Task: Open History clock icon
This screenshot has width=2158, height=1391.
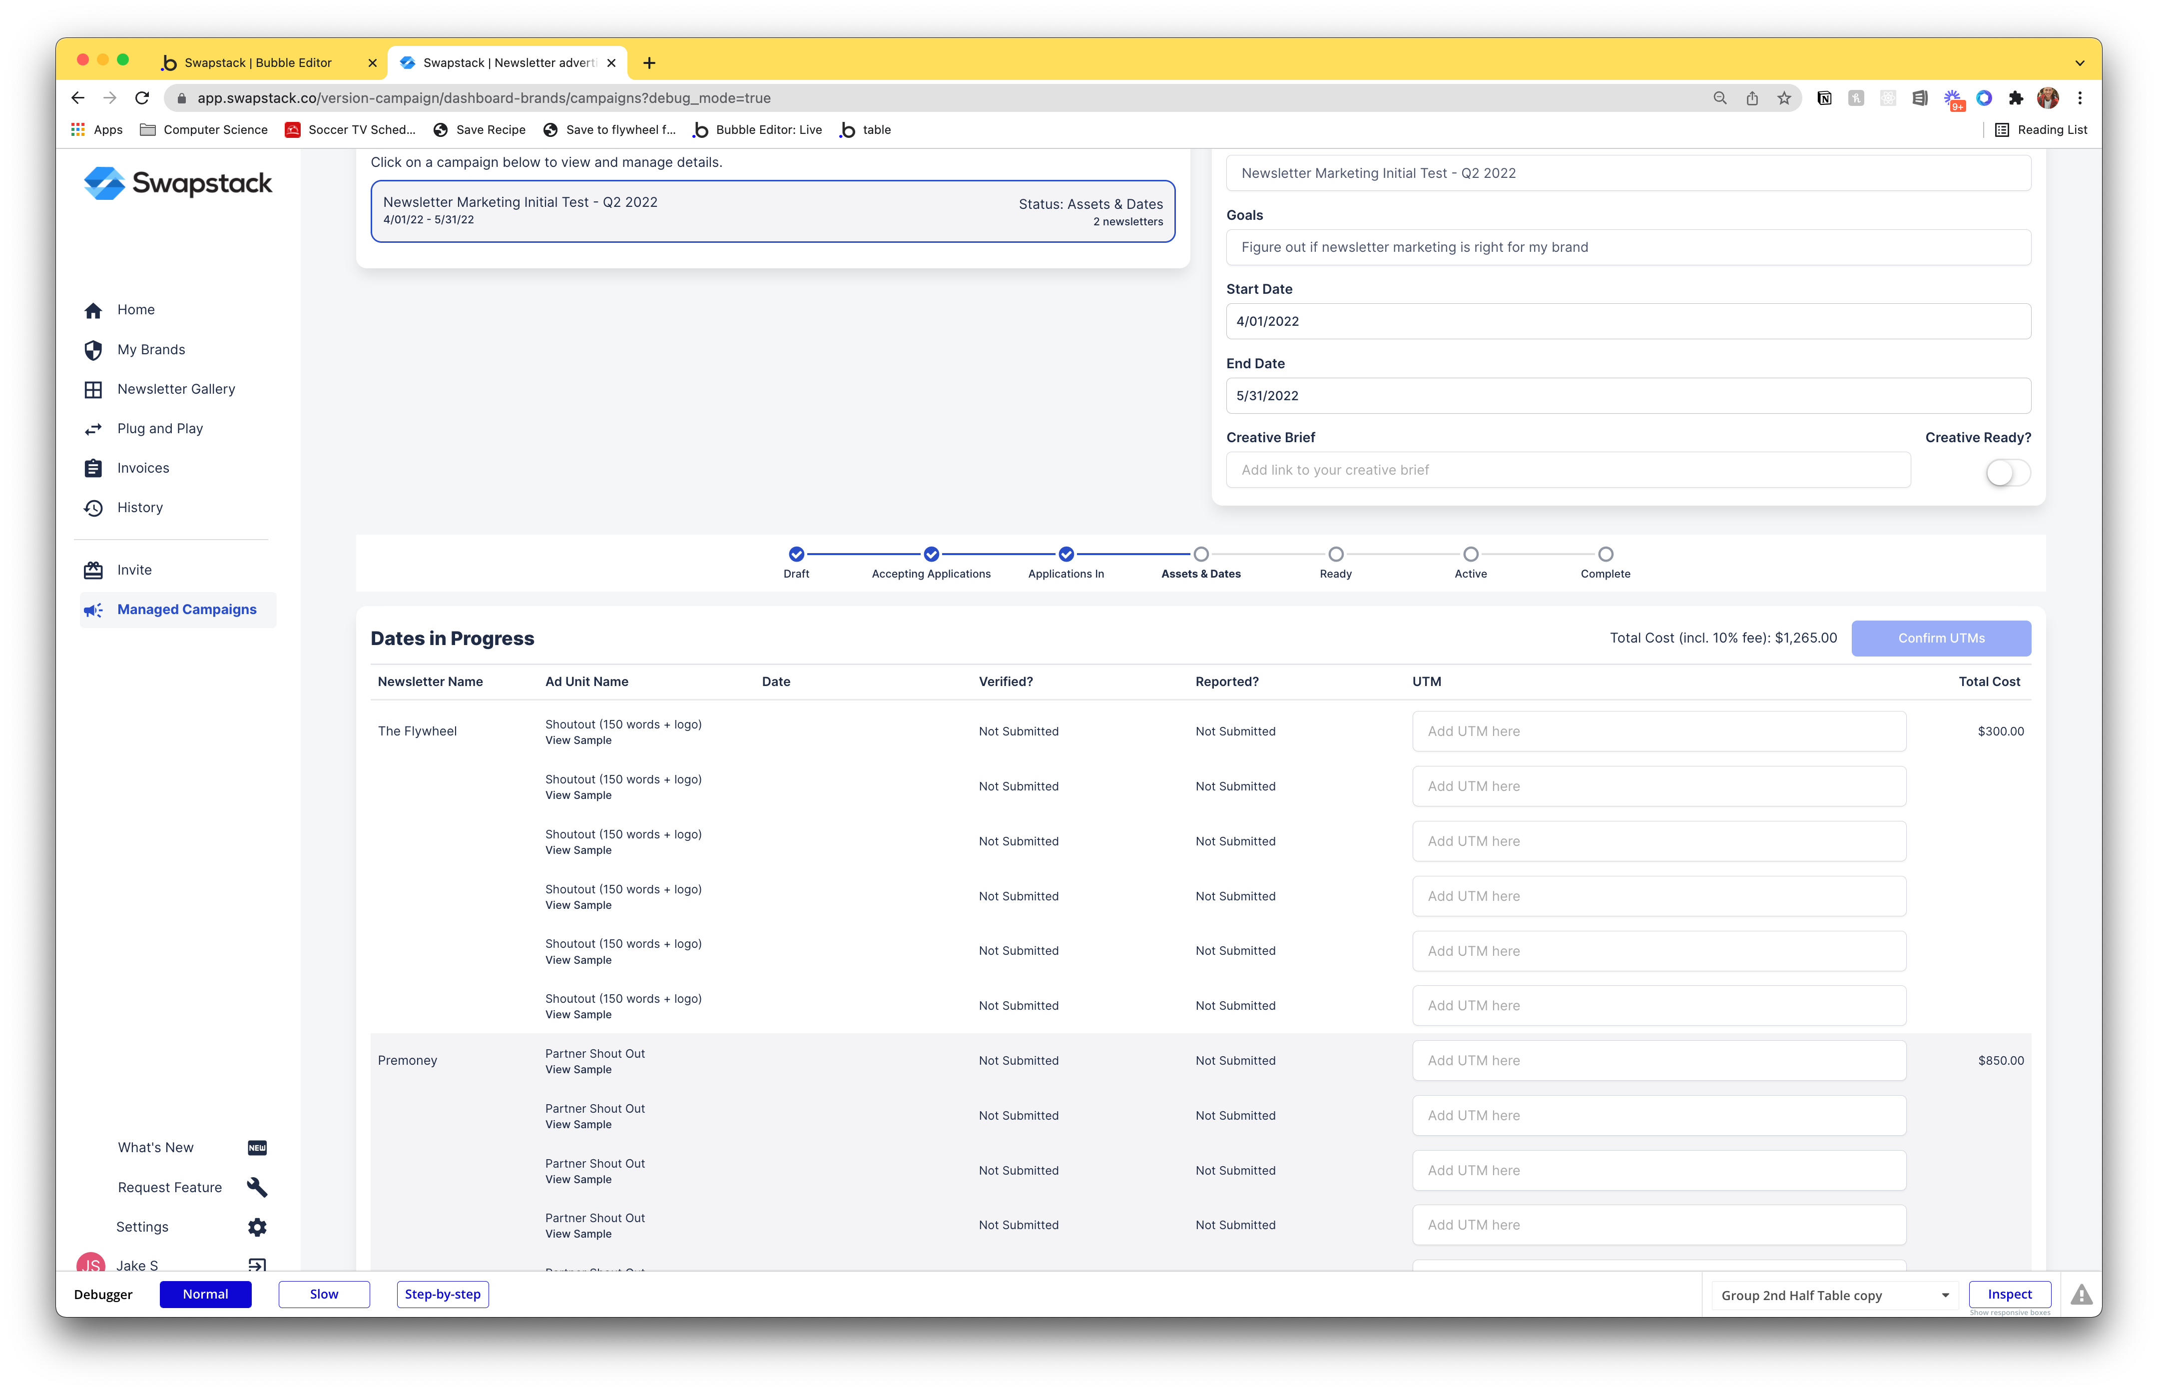Action: (93, 508)
